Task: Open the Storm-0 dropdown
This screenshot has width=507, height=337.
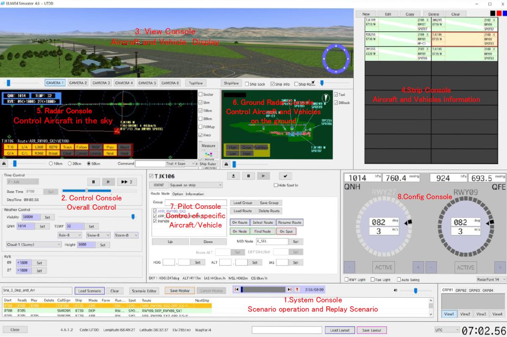Action: tap(126, 235)
